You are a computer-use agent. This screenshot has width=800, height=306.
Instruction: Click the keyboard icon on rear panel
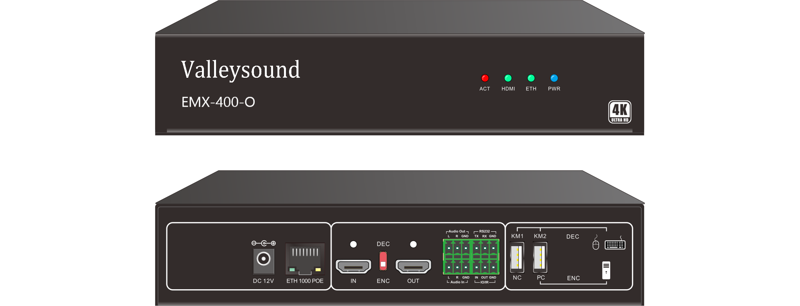(x=615, y=245)
